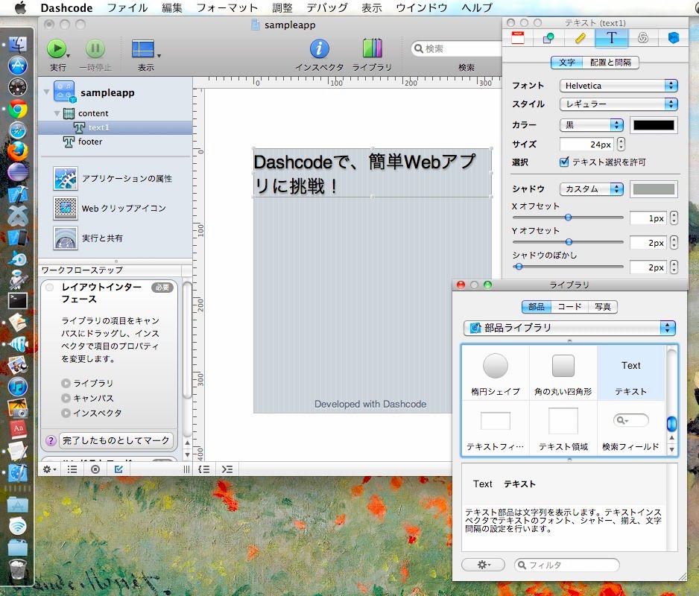This screenshot has width=699, height=596.
Task: Open the 部品ライブラリ dropdown
Action: pos(569,328)
